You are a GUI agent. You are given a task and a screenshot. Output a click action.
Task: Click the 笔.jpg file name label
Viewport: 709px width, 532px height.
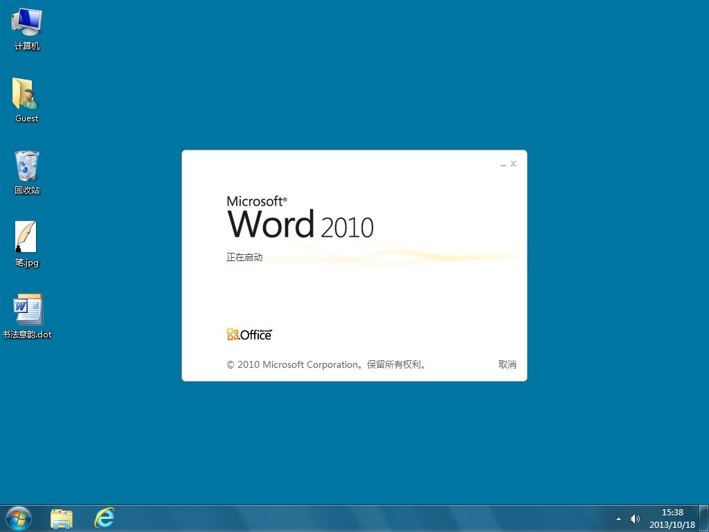(27, 263)
